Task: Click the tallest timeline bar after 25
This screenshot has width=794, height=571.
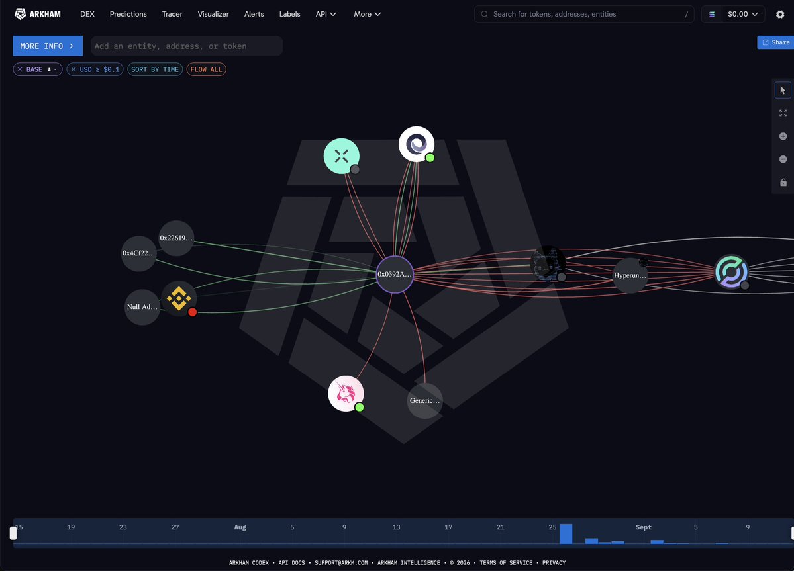Action: (x=566, y=534)
